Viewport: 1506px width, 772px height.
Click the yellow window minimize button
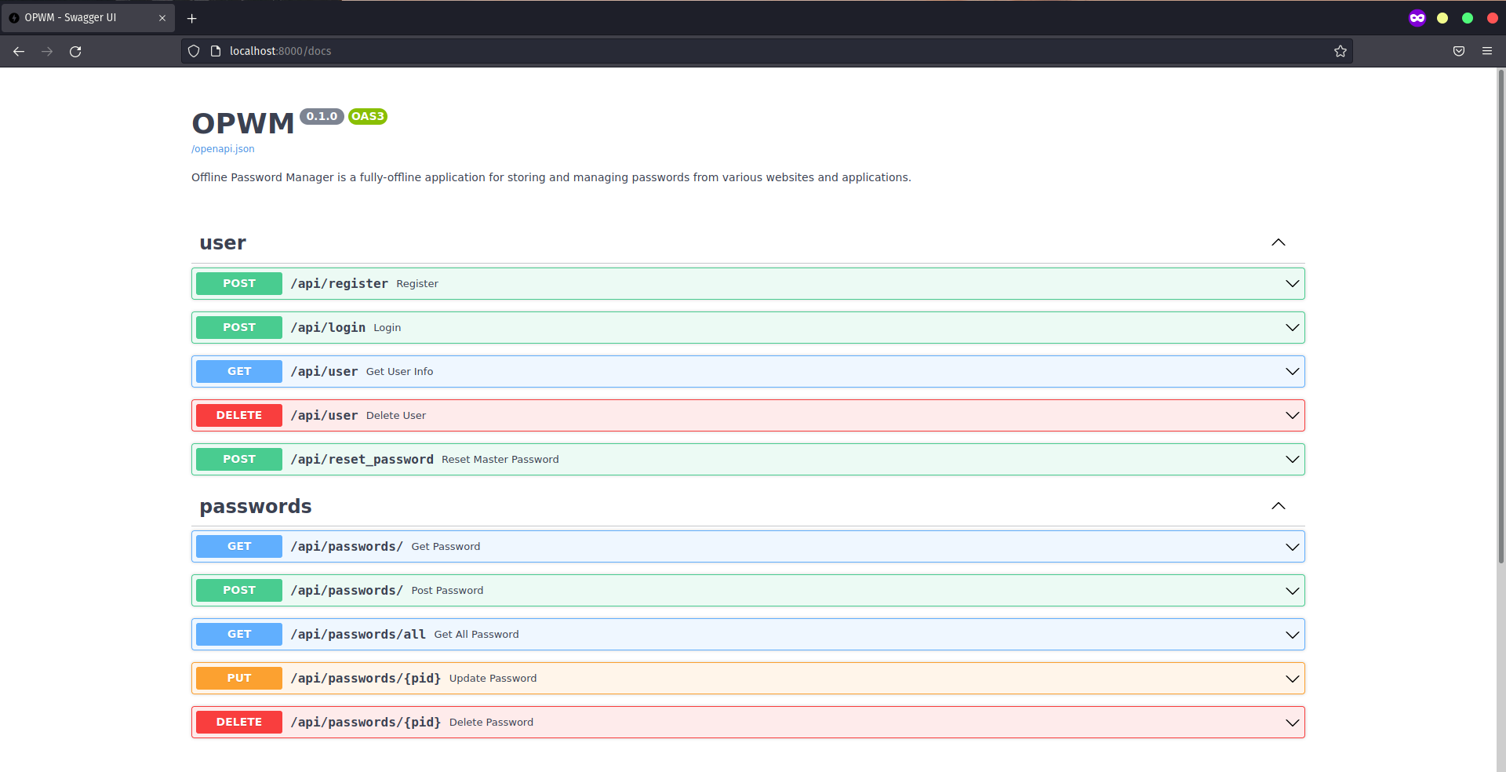click(x=1442, y=18)
